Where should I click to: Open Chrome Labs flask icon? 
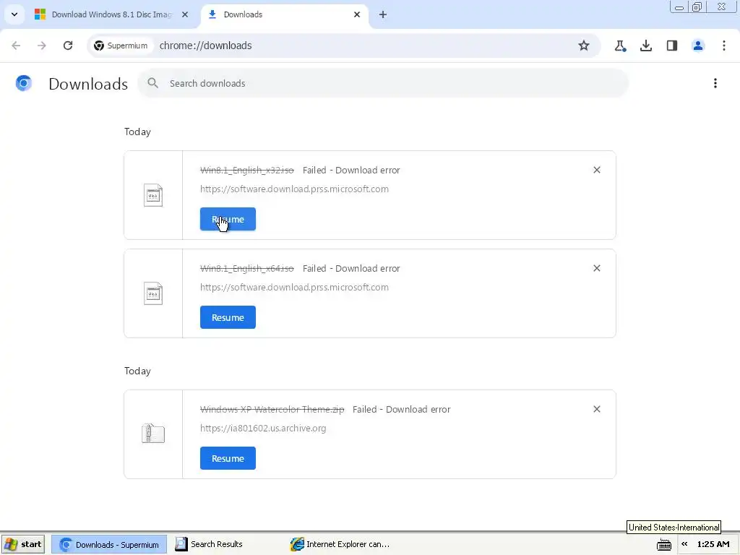pyautogui.click(x=620, y=46)
